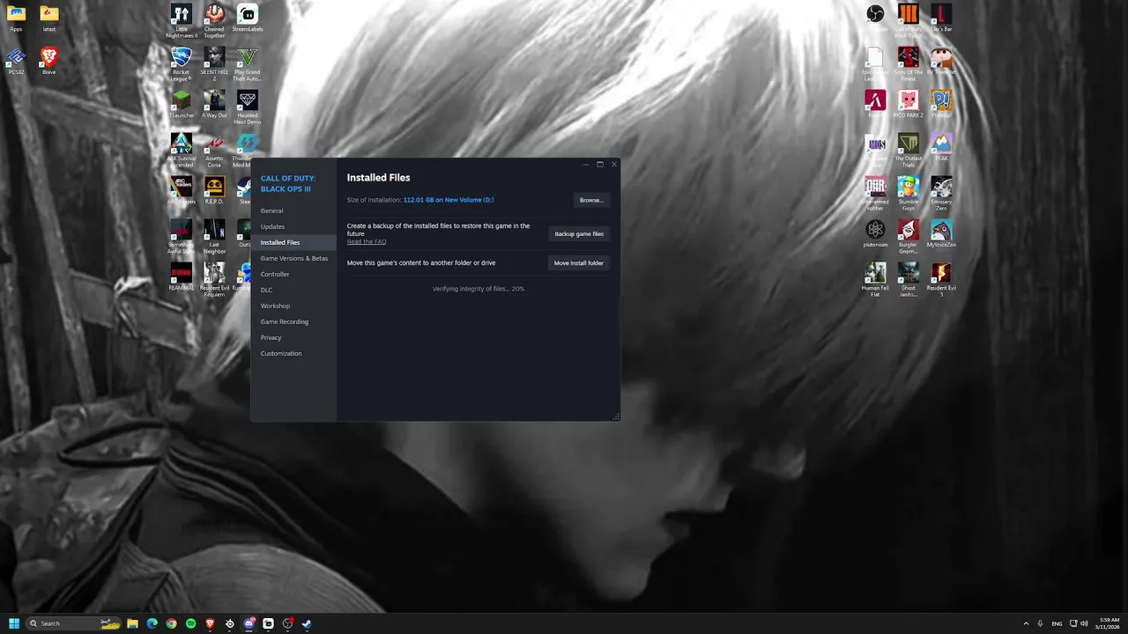The height and width of the screenshot is (634, 1128).
Task: Launch R.E.P.O. desktop shortcut
Action: tap(214, 191)
